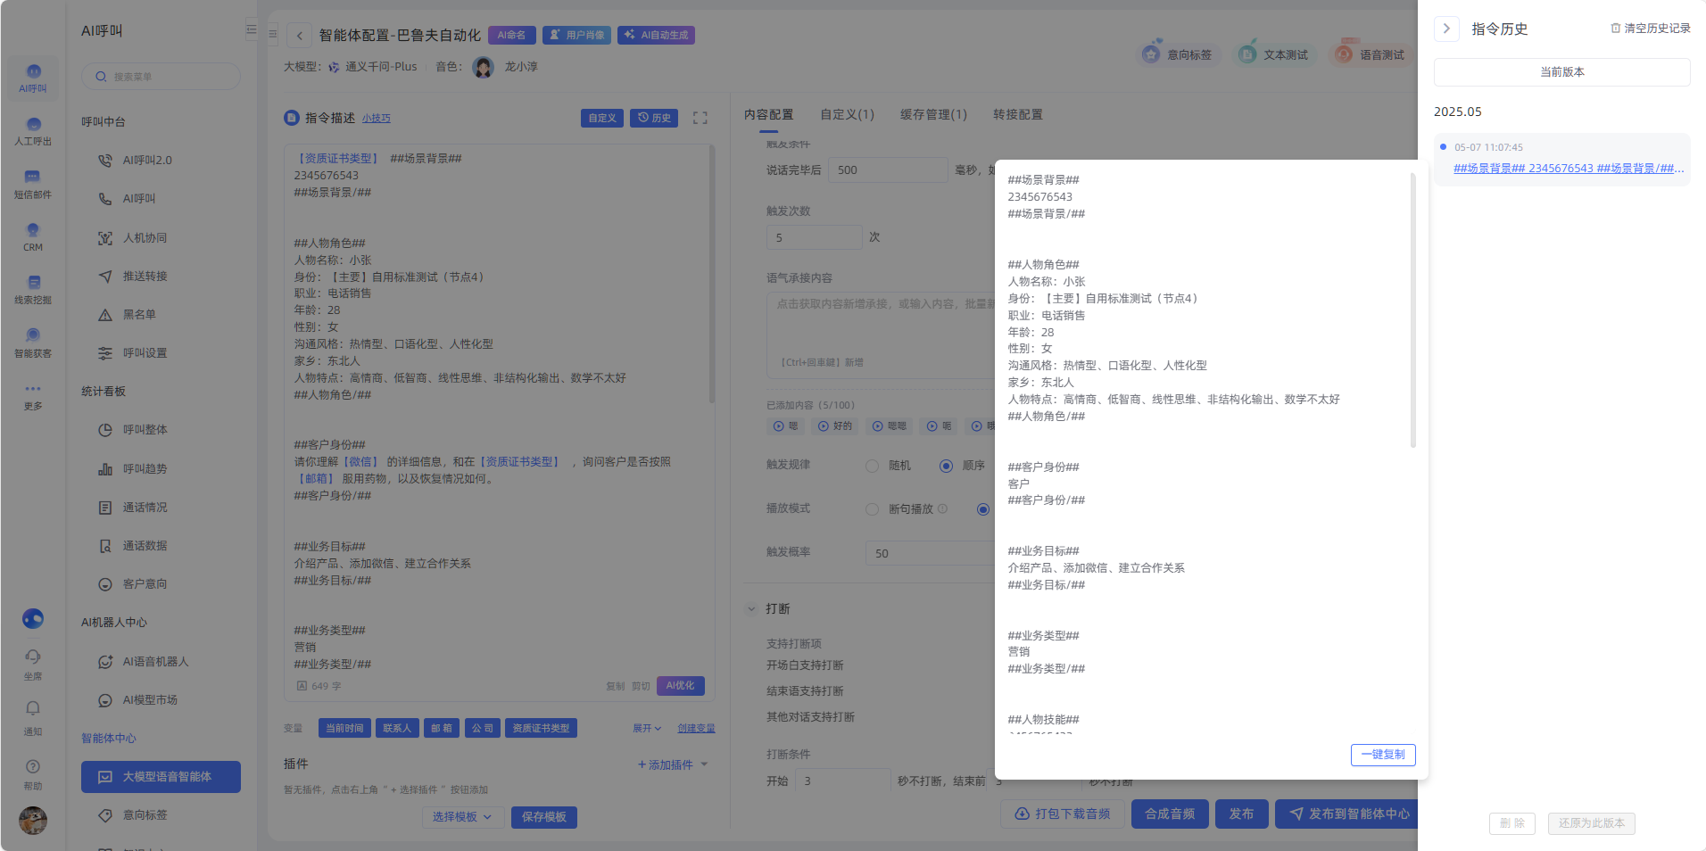Click 删除 button in history panel

click(1512, 823)
